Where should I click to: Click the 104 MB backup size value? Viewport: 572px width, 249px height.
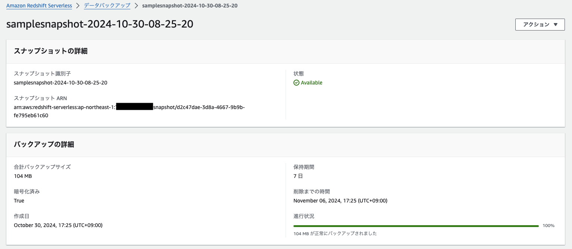pyautogui.click(x=23, y=176)
